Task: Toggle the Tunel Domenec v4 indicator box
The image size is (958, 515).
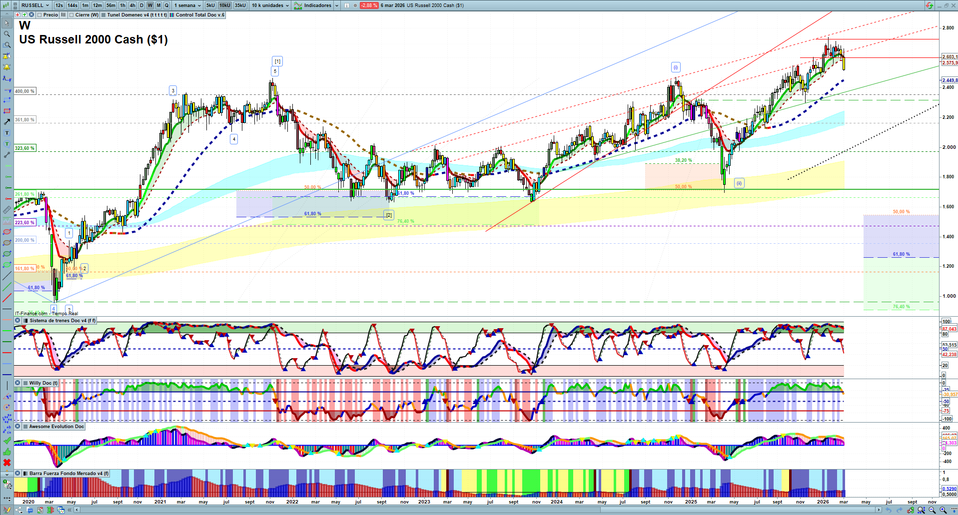Action: (103, 15)
